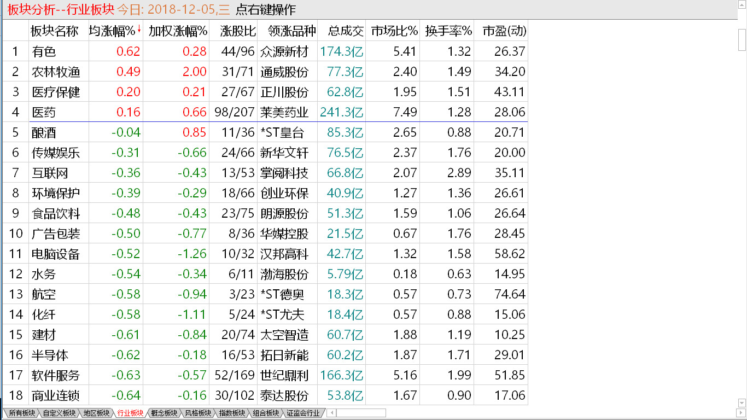The image size is (747, 420).
Task: Select the 行业板块 tab
Action: click(x=130, y=413)
